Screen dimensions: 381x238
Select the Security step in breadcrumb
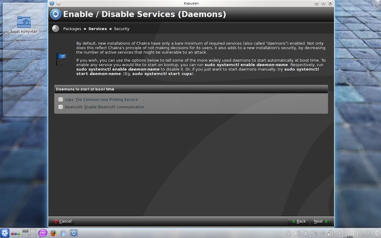(x=122, y=29)
